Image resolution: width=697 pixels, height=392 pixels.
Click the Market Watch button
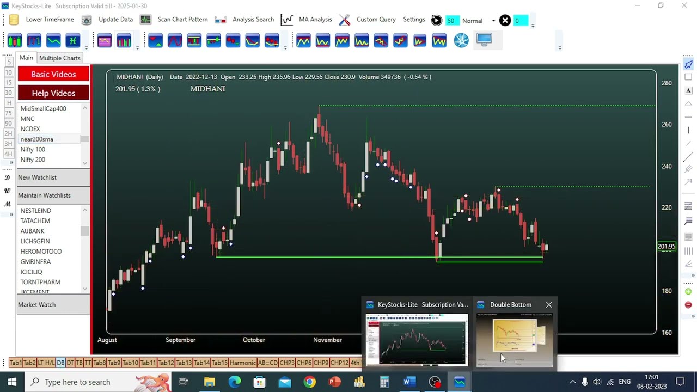(x=53, y=305)
